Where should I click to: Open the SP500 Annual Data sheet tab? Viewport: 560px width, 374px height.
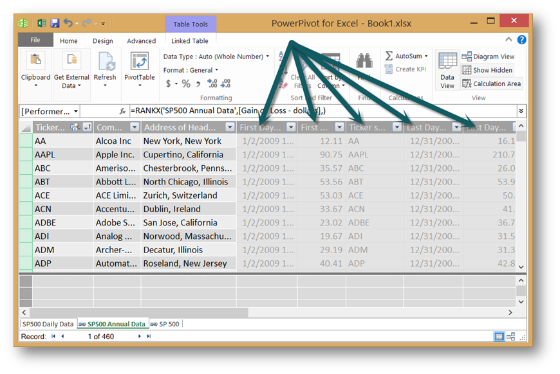tap(113, 324)
